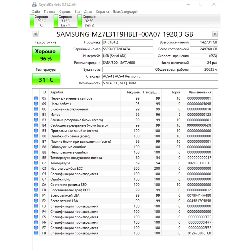Click the Хорошо 96 % health status button

pyautogui.click(x=46, y=55)
